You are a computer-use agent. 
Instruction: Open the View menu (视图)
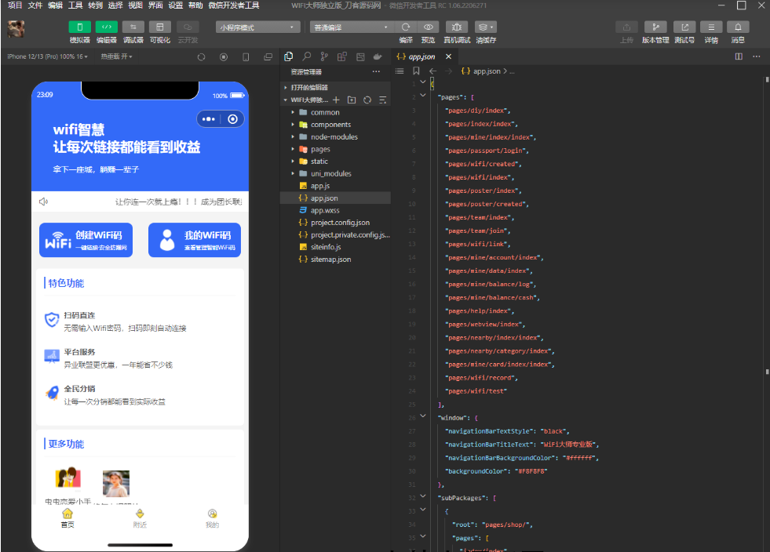135,5
